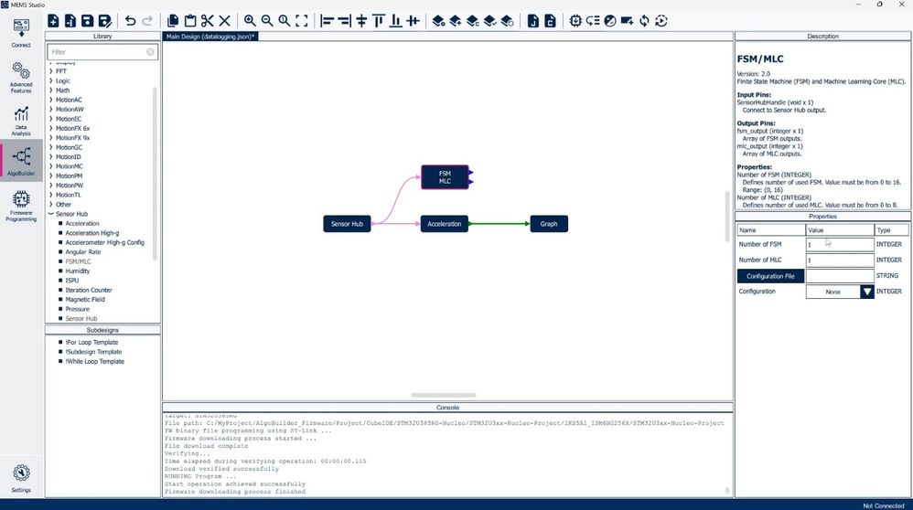Image resolution: width=913 pixels, height=510 pixels.
Task: Expand the Logic library group
Action: 51,80
